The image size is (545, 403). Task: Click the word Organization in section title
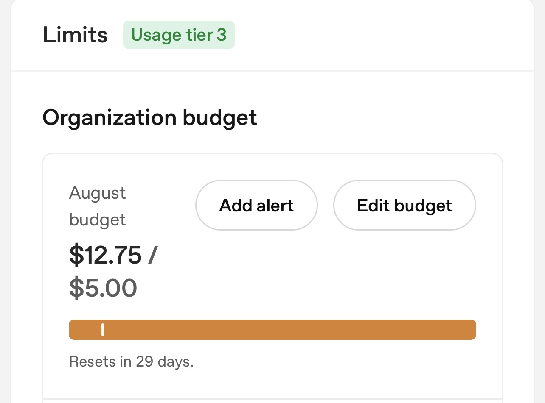tap(109, 117)
